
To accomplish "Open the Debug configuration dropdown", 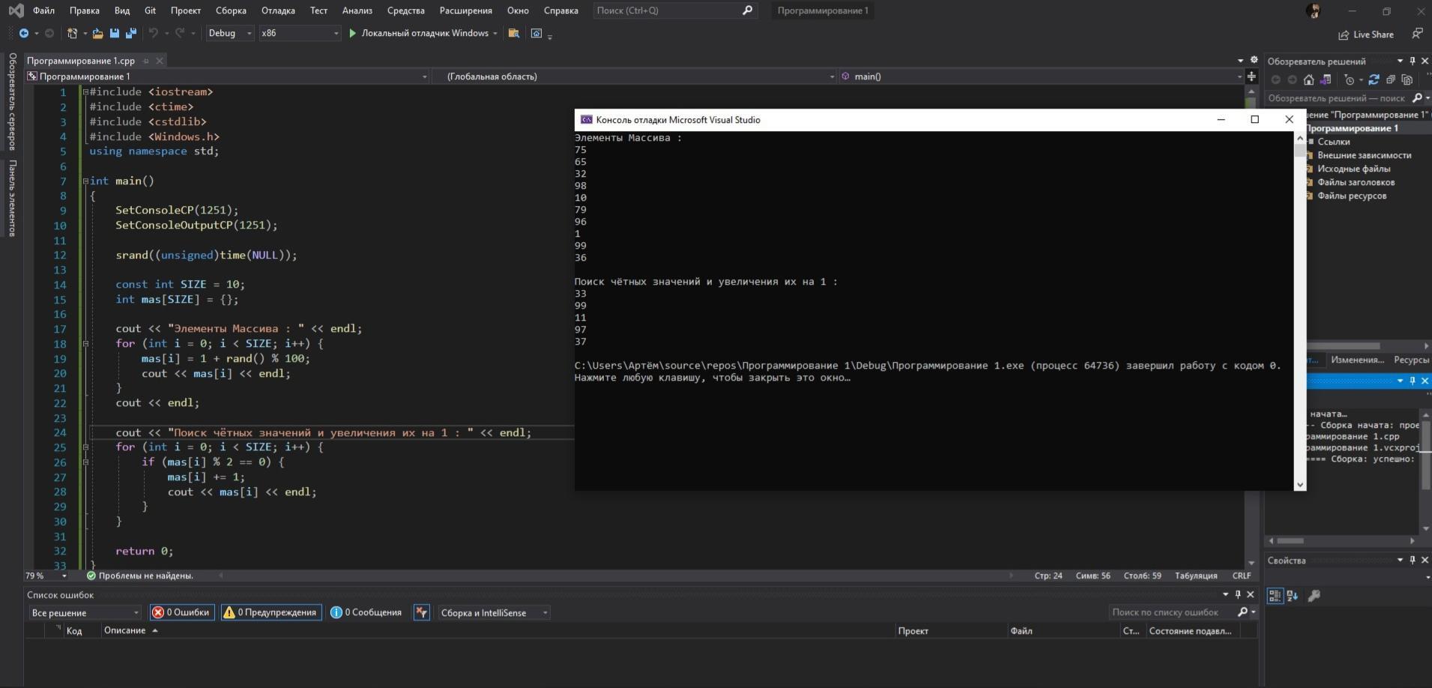I will pyautogui.click(x=229, y=33).
